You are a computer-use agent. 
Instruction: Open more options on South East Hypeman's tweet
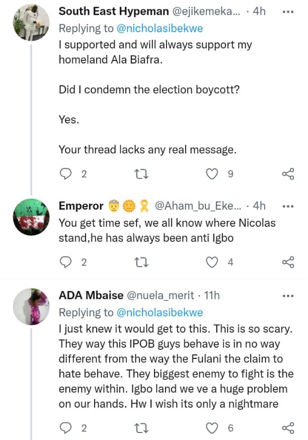288,11
